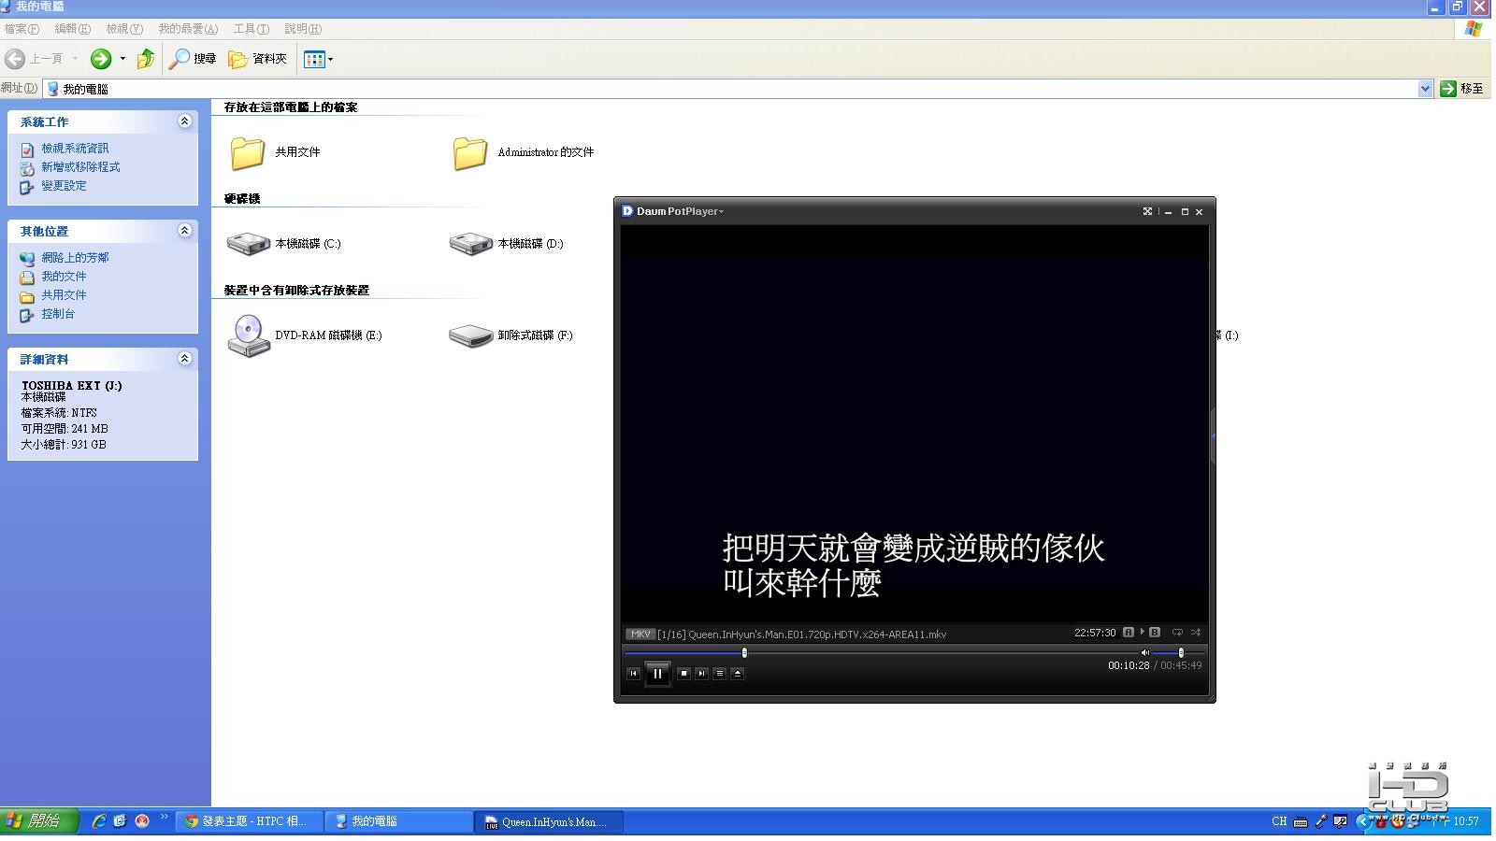Screen dimensions: 1496x841
Task: Pause the video in PotPlayer
Action: tap(657, 673)
